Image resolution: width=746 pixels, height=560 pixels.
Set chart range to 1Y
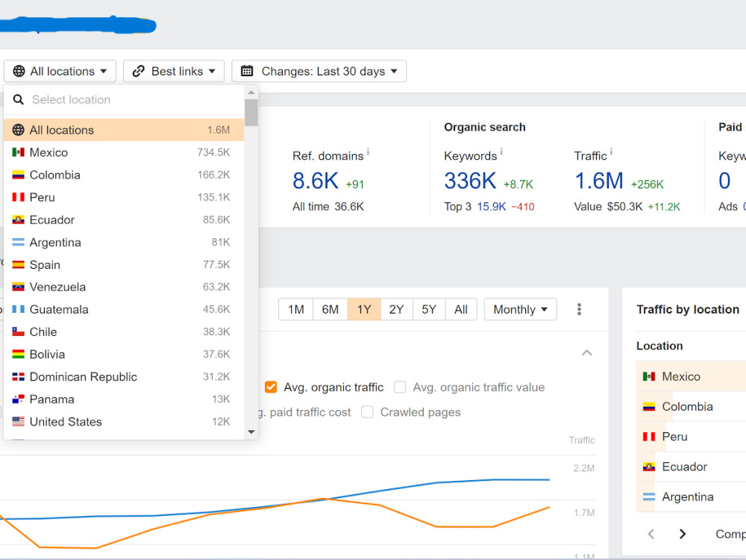pyautogui.click(x=364, y=310)
